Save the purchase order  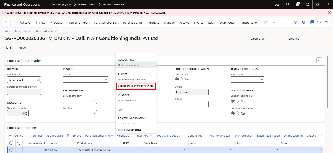pos(25,23)
